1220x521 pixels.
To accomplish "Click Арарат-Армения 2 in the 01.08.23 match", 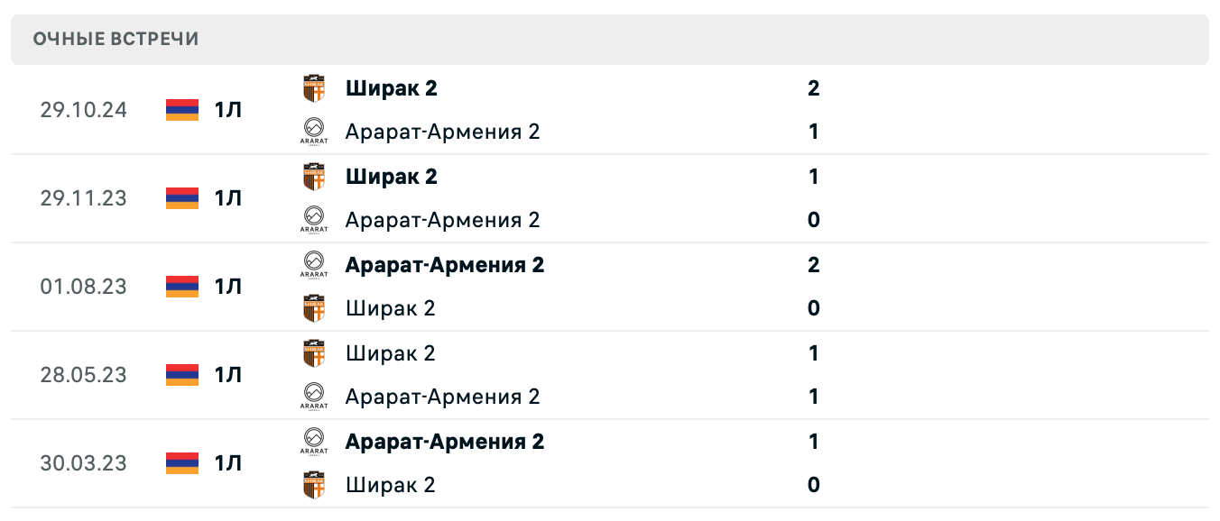I will tap(444, 264).
